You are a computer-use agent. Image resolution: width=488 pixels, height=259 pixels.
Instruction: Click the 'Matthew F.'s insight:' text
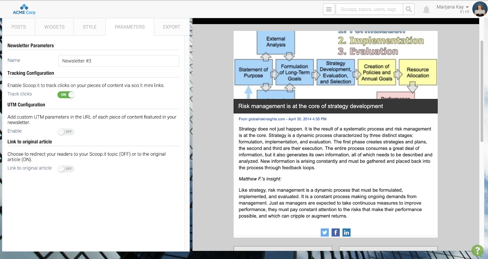tap(260, 179)
